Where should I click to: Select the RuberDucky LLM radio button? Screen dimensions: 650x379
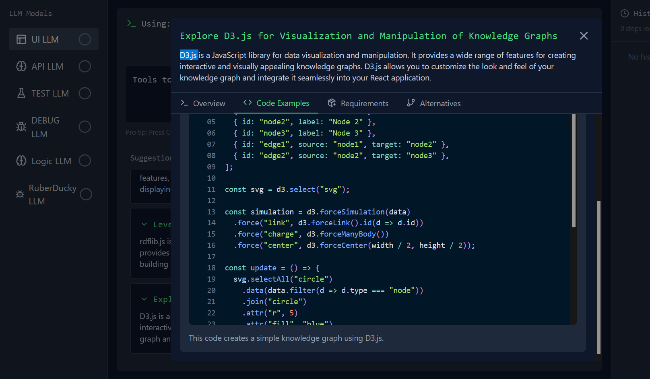(86, 194)
